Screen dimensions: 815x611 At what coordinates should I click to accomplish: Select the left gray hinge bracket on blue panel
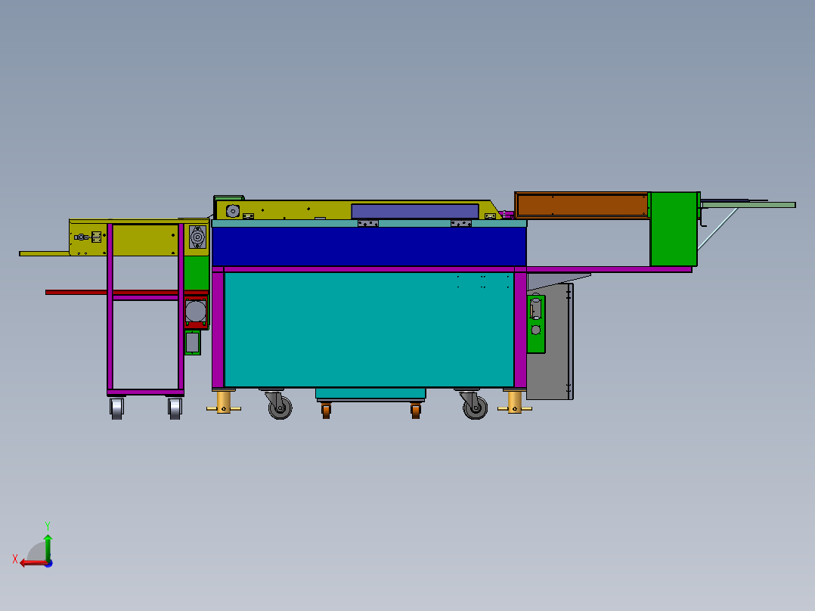click(368, 224)
